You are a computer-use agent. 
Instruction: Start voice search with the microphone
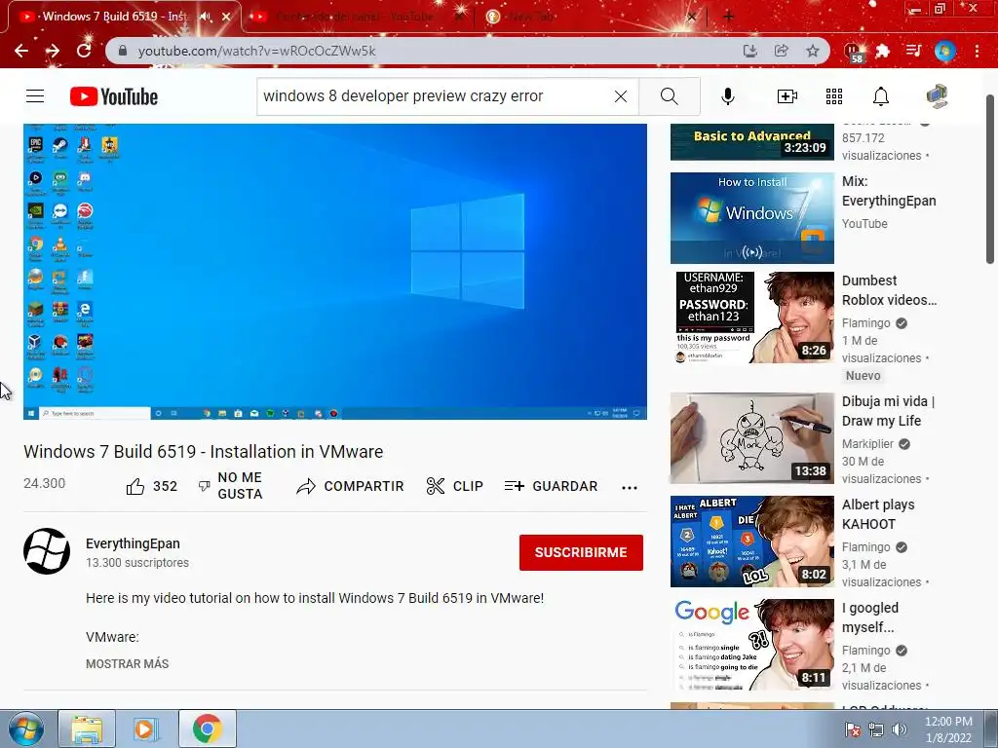tap(727, 96)
